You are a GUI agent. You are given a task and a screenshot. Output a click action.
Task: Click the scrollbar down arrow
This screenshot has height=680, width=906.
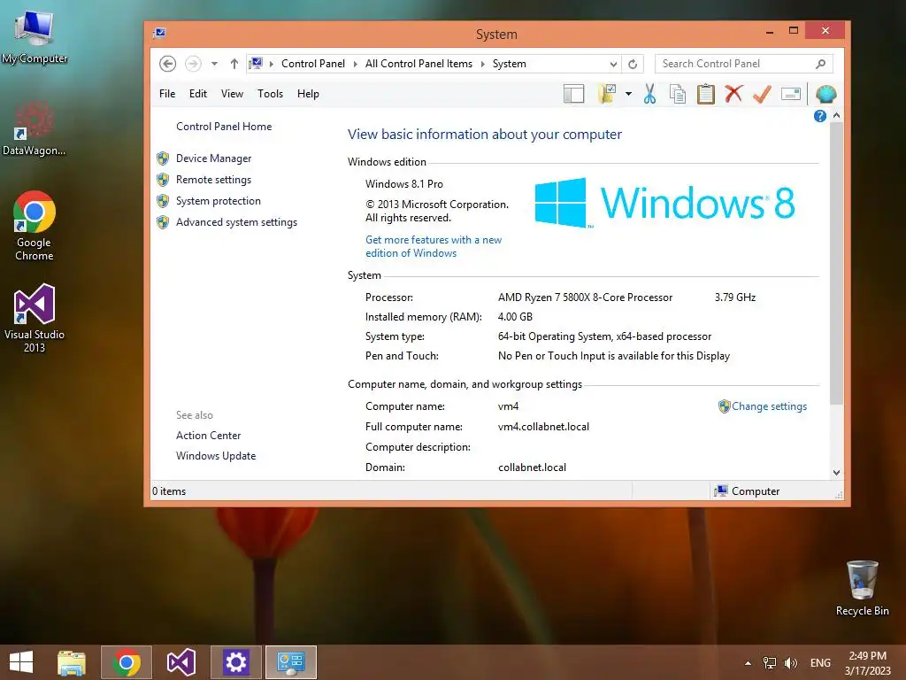pos(836,473)
